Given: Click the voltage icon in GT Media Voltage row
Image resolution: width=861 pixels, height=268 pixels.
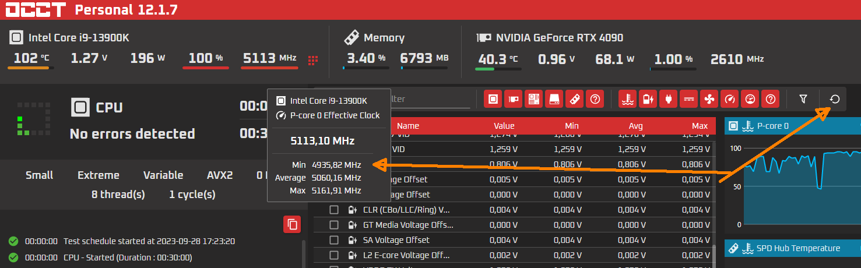Looking at the screenshot, I should 352,225.
